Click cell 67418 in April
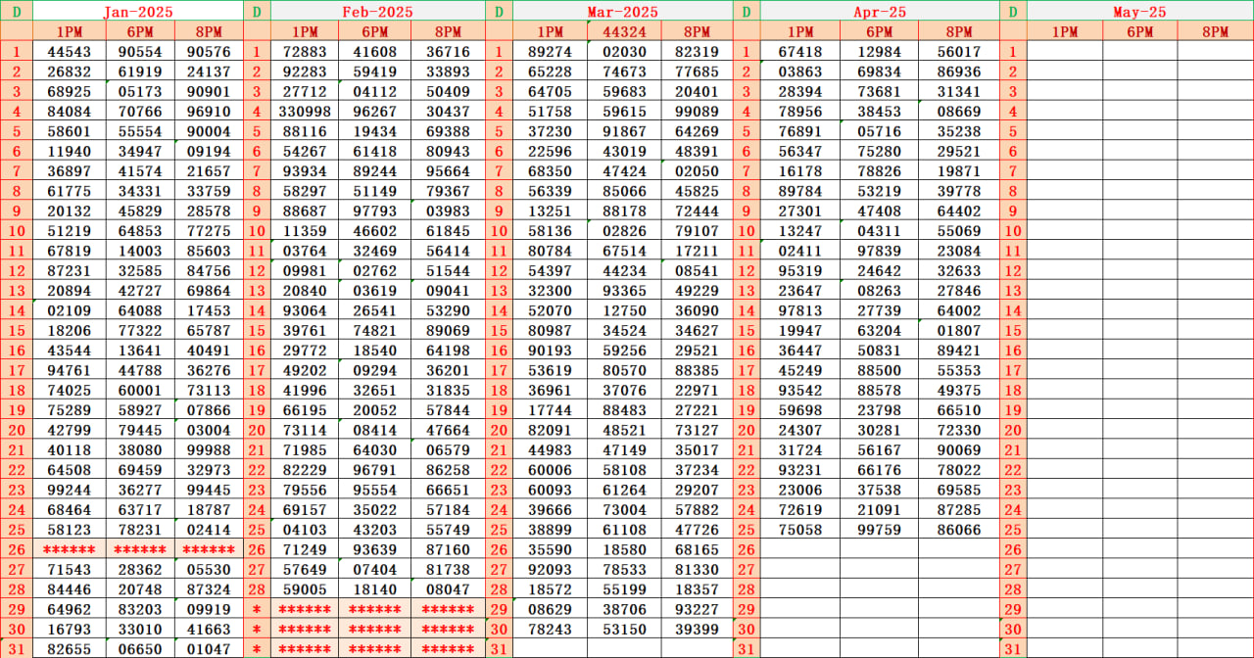This screenshot has width=1254, height=658. pyautogui.click(x=800, y=52)
